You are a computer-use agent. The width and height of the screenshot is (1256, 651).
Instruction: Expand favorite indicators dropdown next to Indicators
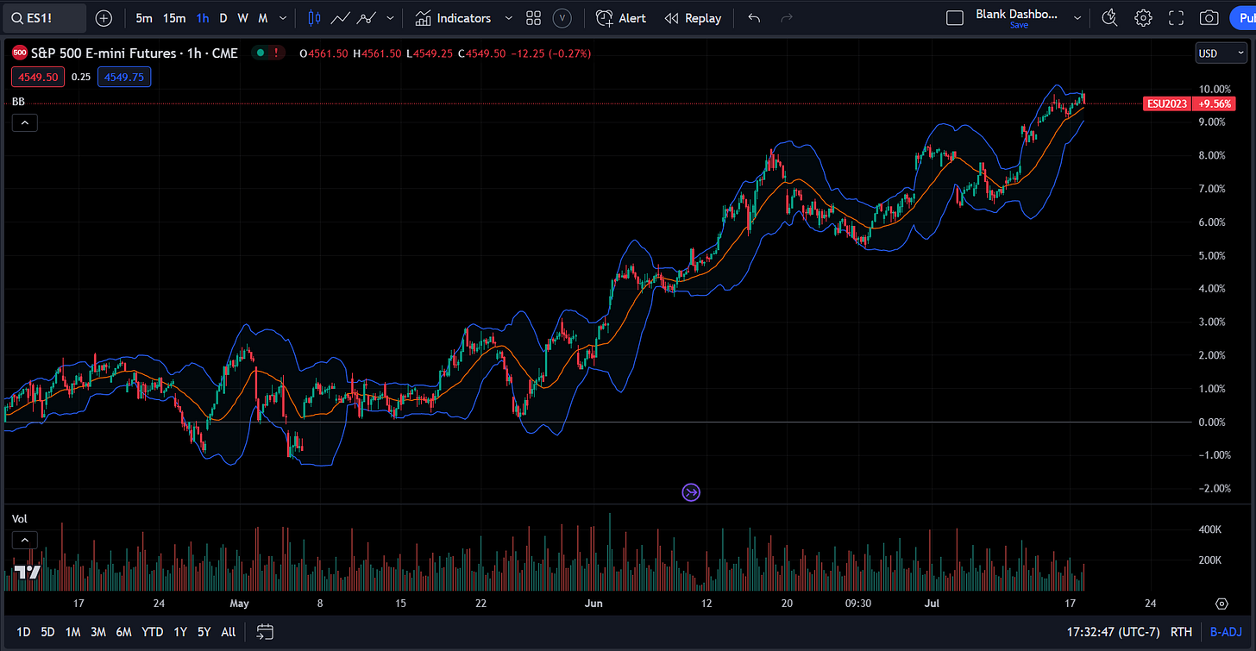(x=508, y=18)
